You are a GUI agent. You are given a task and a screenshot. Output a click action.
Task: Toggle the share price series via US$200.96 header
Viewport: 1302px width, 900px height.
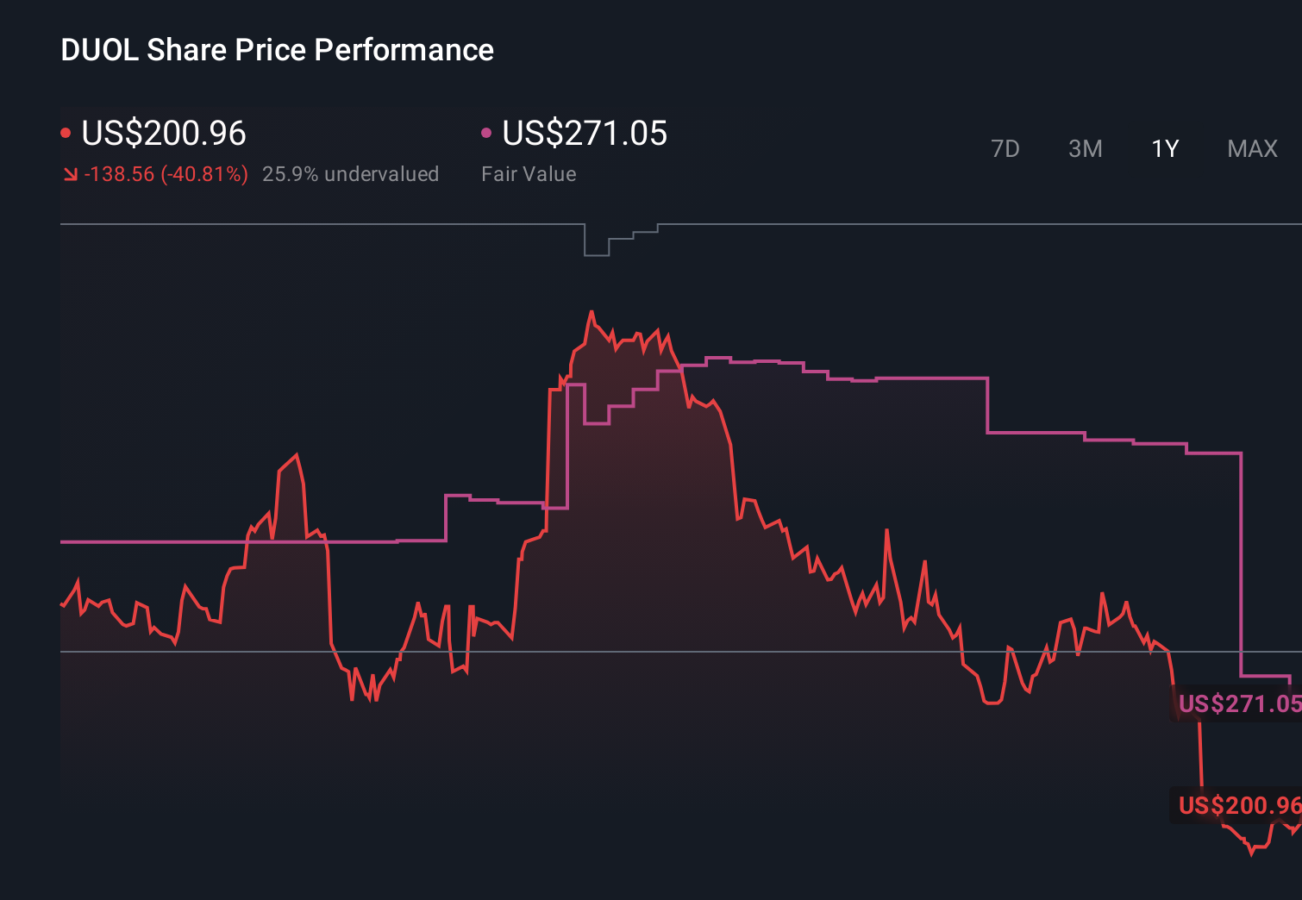[x=163, y=134]
